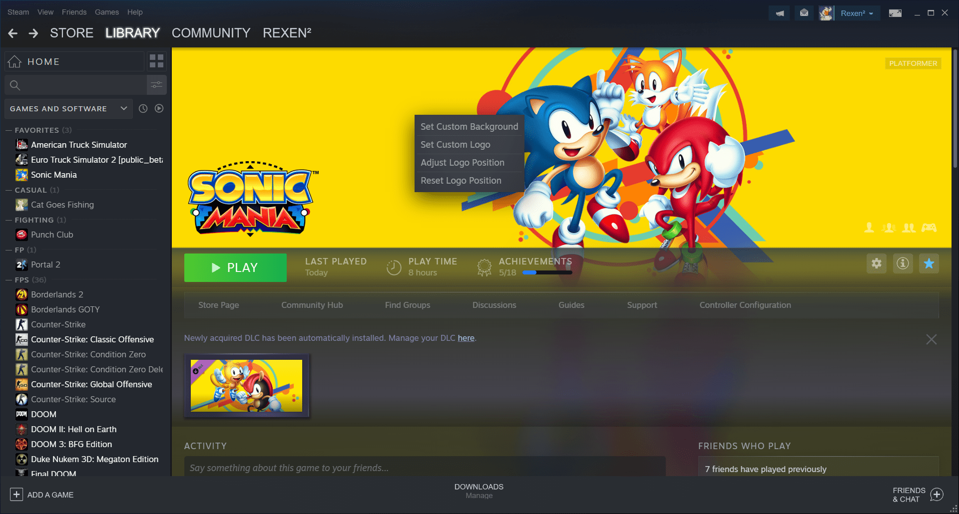This screenshot has width=959, height=514.
Task: Click the achievements progress bar
Action: (546, 272)
